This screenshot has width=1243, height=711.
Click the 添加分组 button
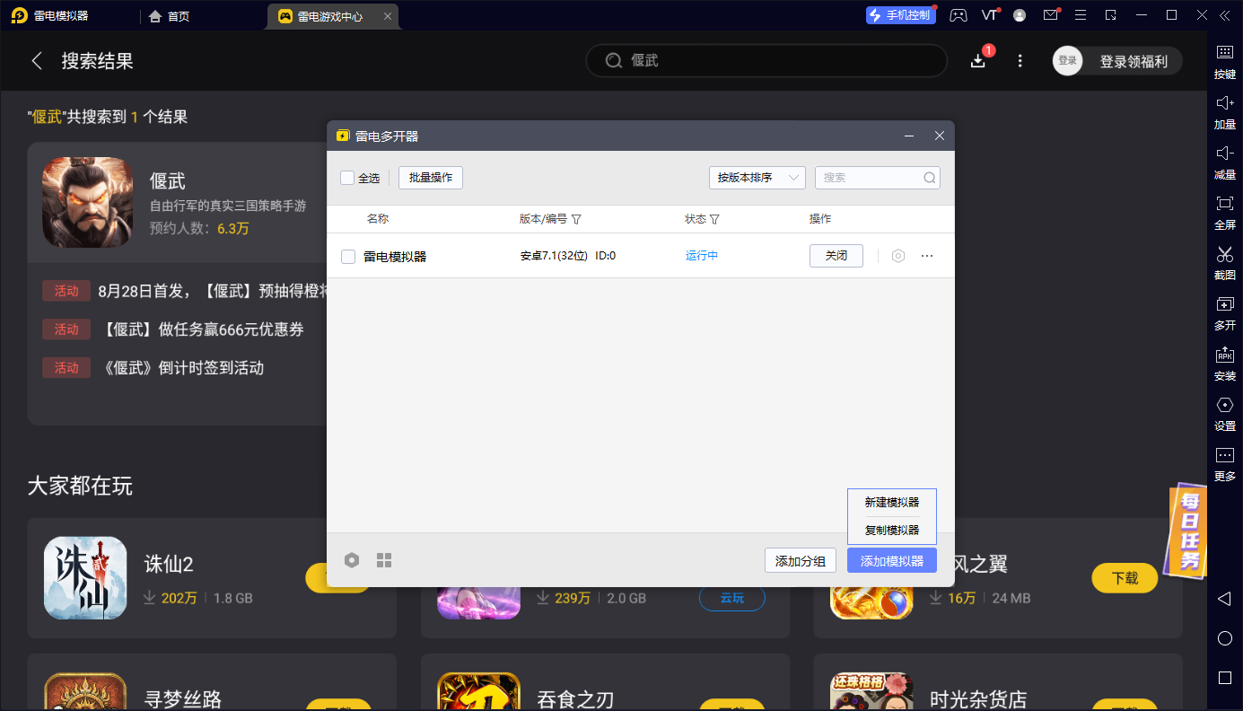coord(801,561)
